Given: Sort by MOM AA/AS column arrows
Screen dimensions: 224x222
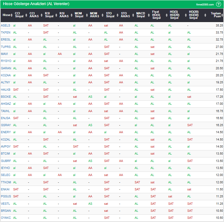Looking at the screenshot, I should coord(102,15).
